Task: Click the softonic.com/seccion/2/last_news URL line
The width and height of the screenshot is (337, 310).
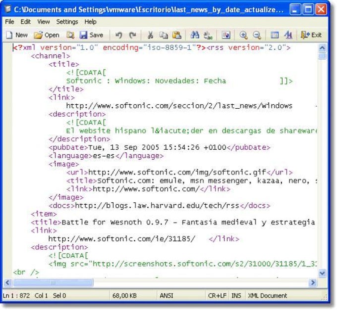Action: tap(179, 106)
